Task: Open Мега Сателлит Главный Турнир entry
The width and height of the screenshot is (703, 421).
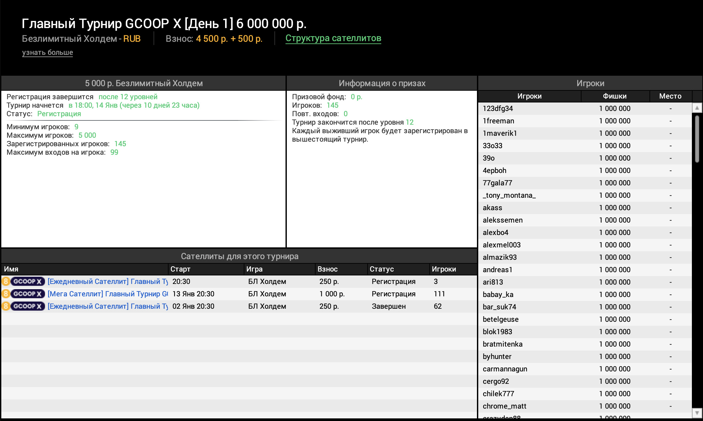Action: coord(108,294)
